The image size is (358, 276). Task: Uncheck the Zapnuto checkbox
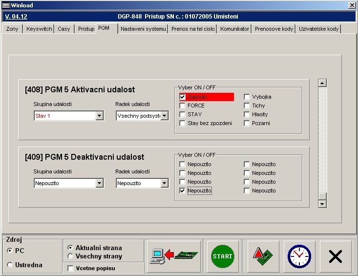point(183,97)
